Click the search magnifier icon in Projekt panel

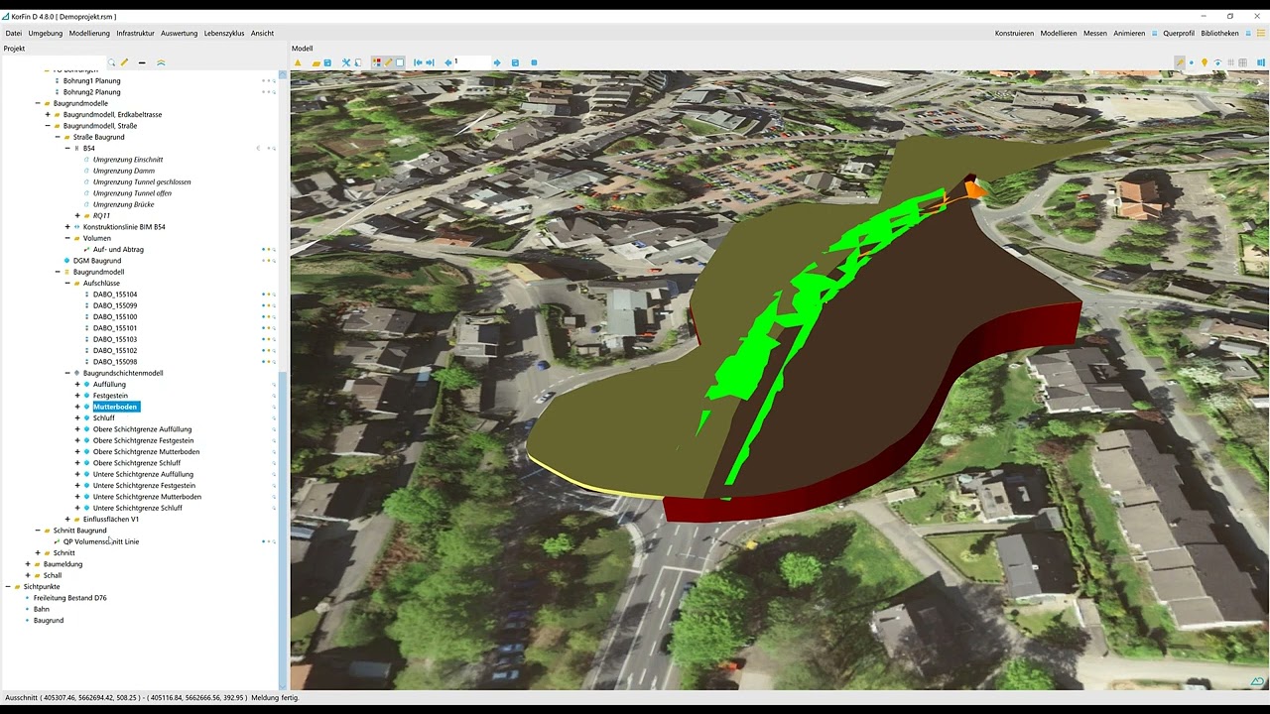112,62
